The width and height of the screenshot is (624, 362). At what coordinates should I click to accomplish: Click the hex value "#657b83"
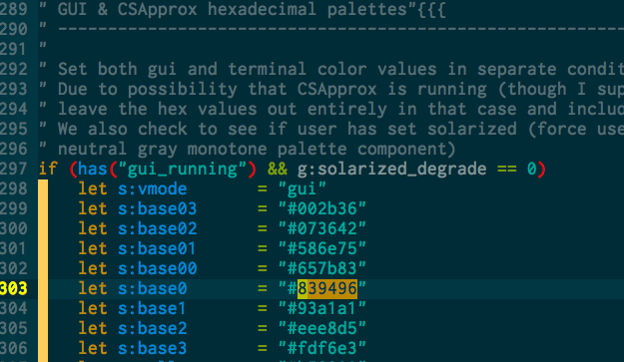pyautogui.click(x=321, y=268)
